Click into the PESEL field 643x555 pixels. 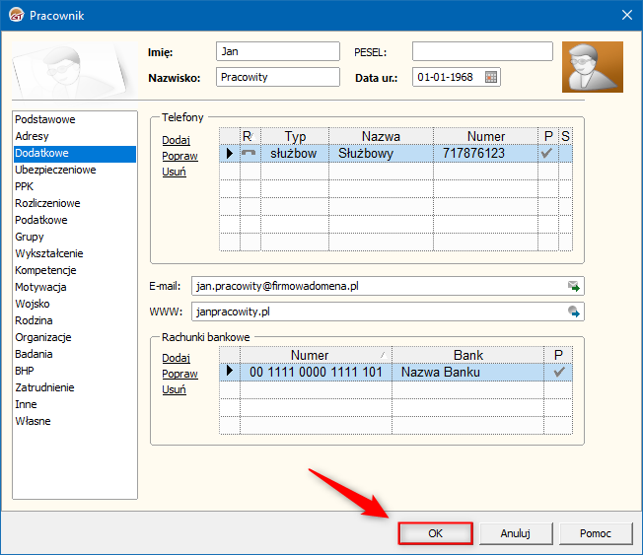pyautogui.click(x=482, y=51)
